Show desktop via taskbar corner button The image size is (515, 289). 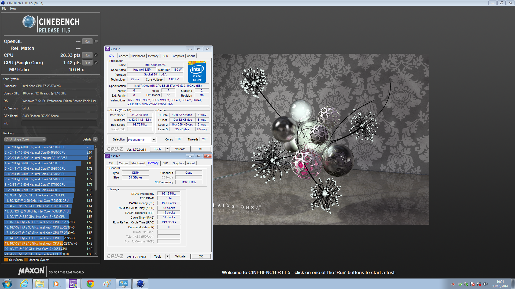[513, 284]
